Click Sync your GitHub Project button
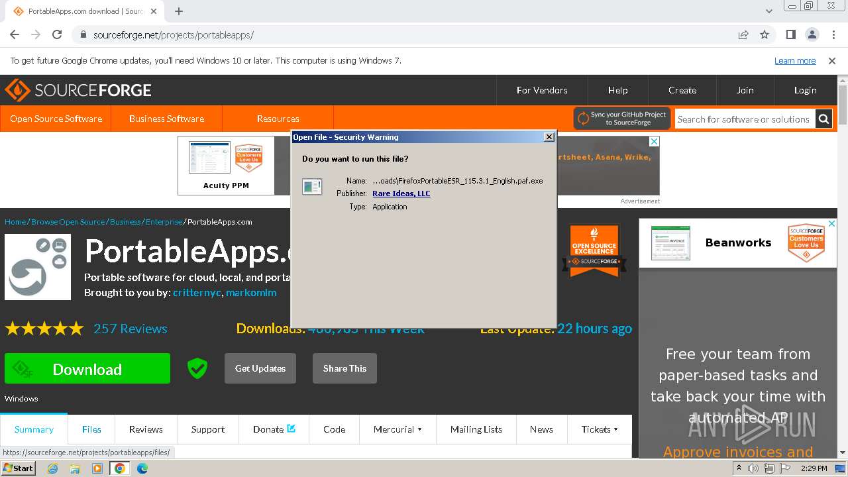 tap(622, 119)
